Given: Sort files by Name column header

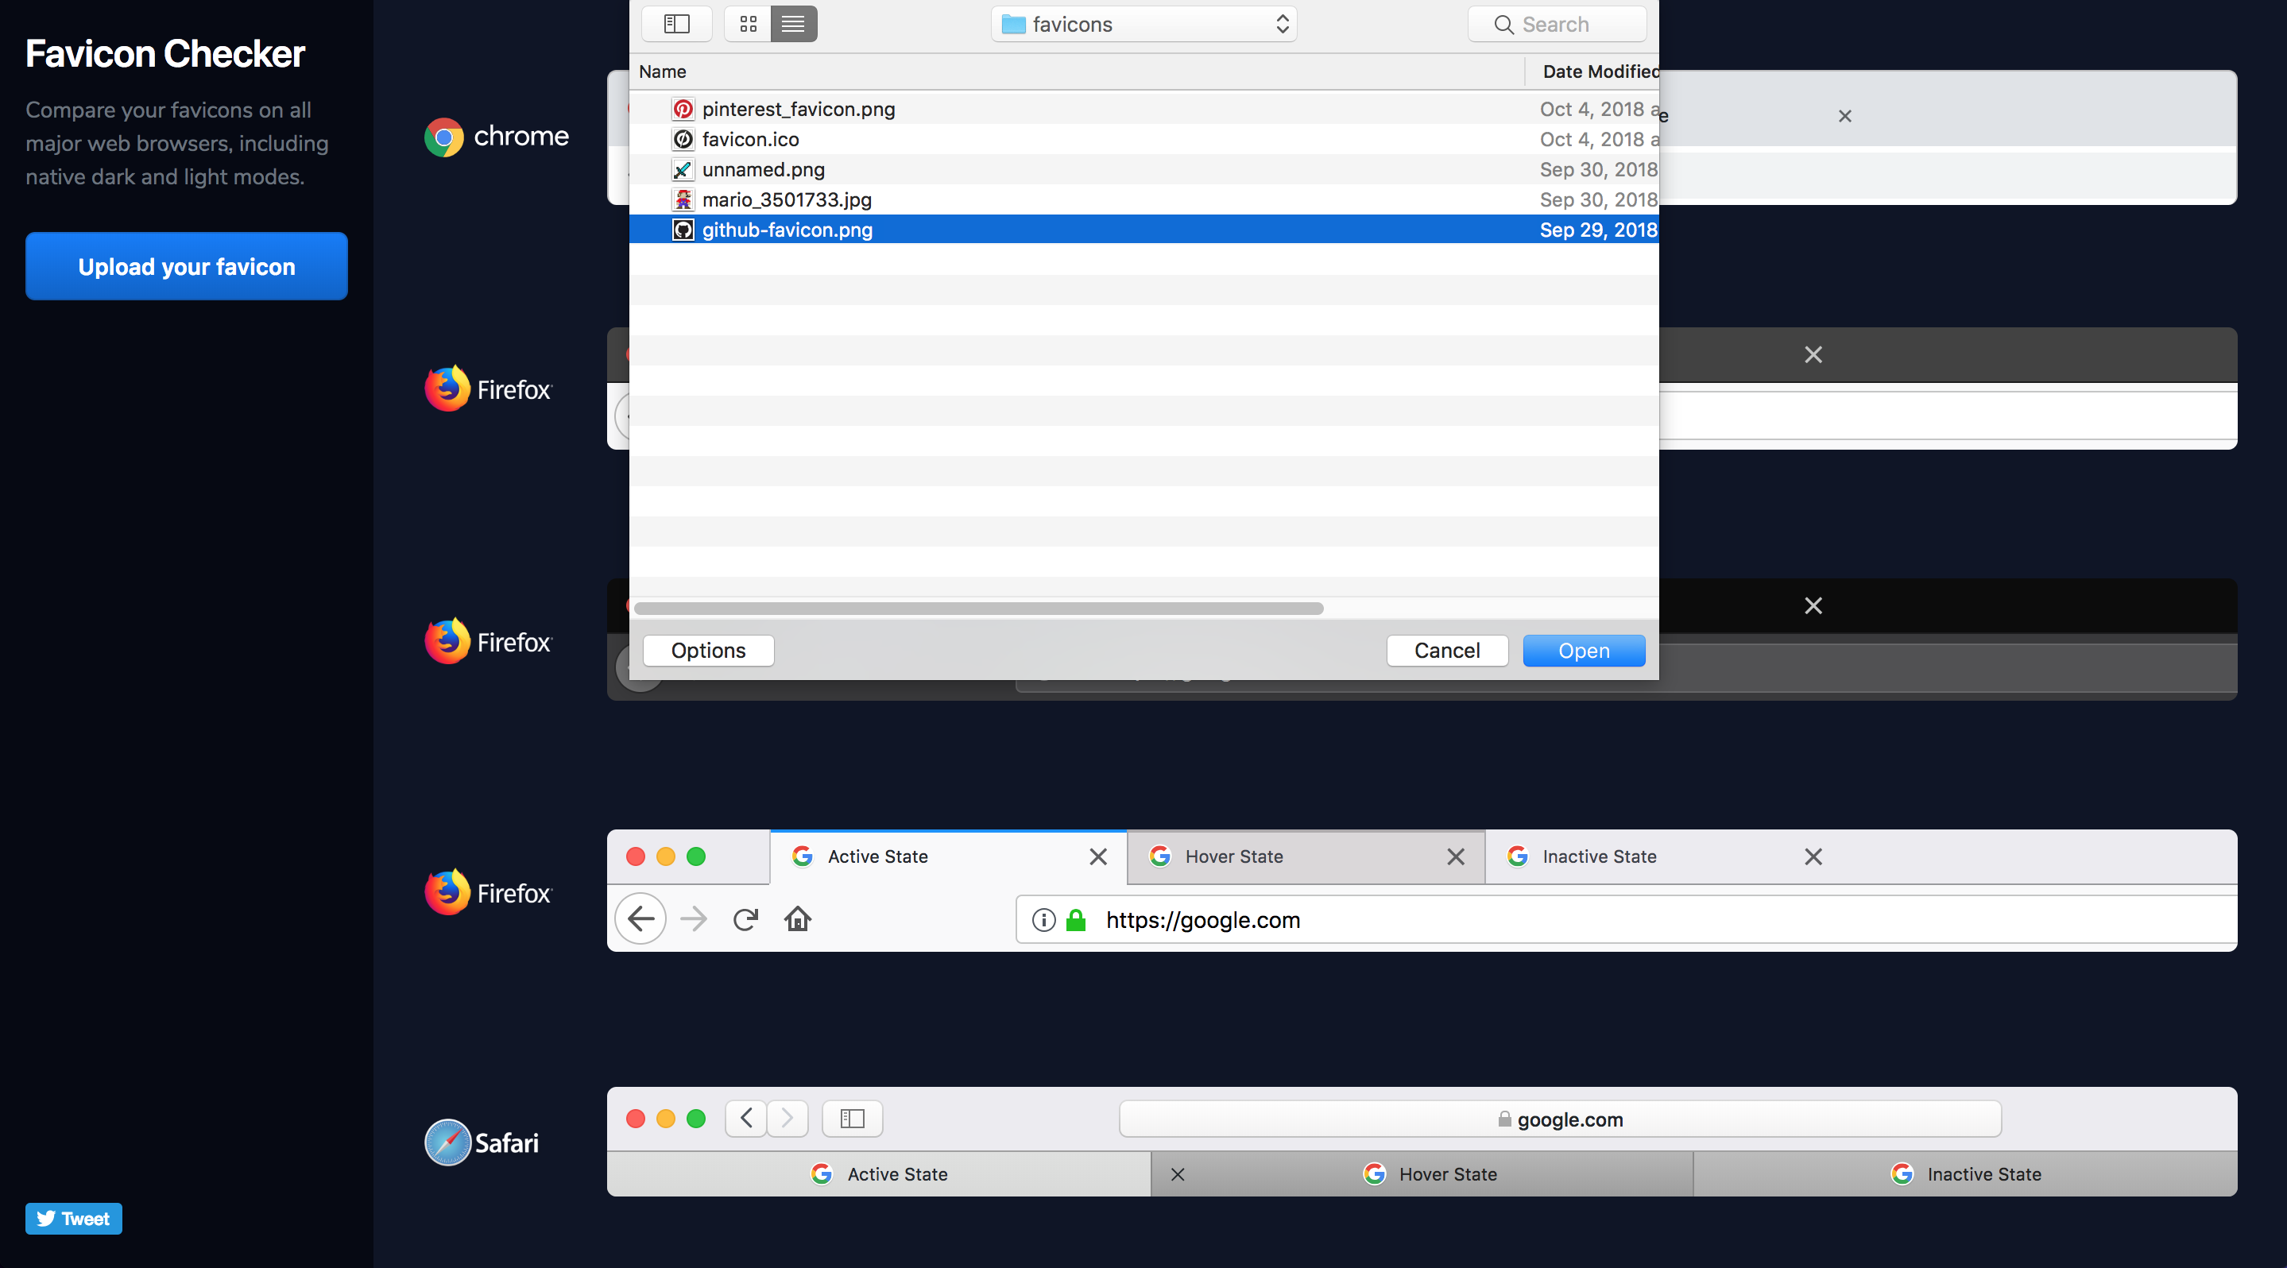Looking at the screenshot, I should pos(662,71).
